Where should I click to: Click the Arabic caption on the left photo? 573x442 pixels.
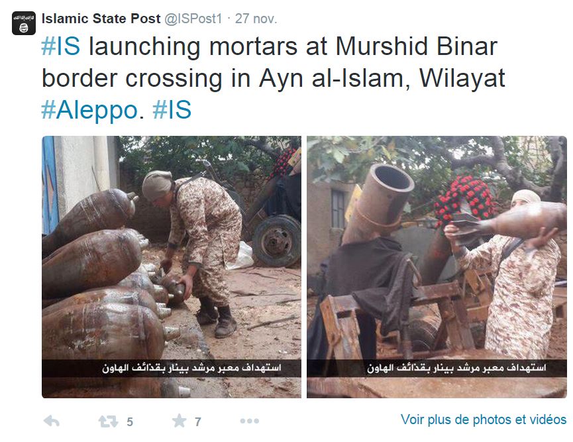192,368
